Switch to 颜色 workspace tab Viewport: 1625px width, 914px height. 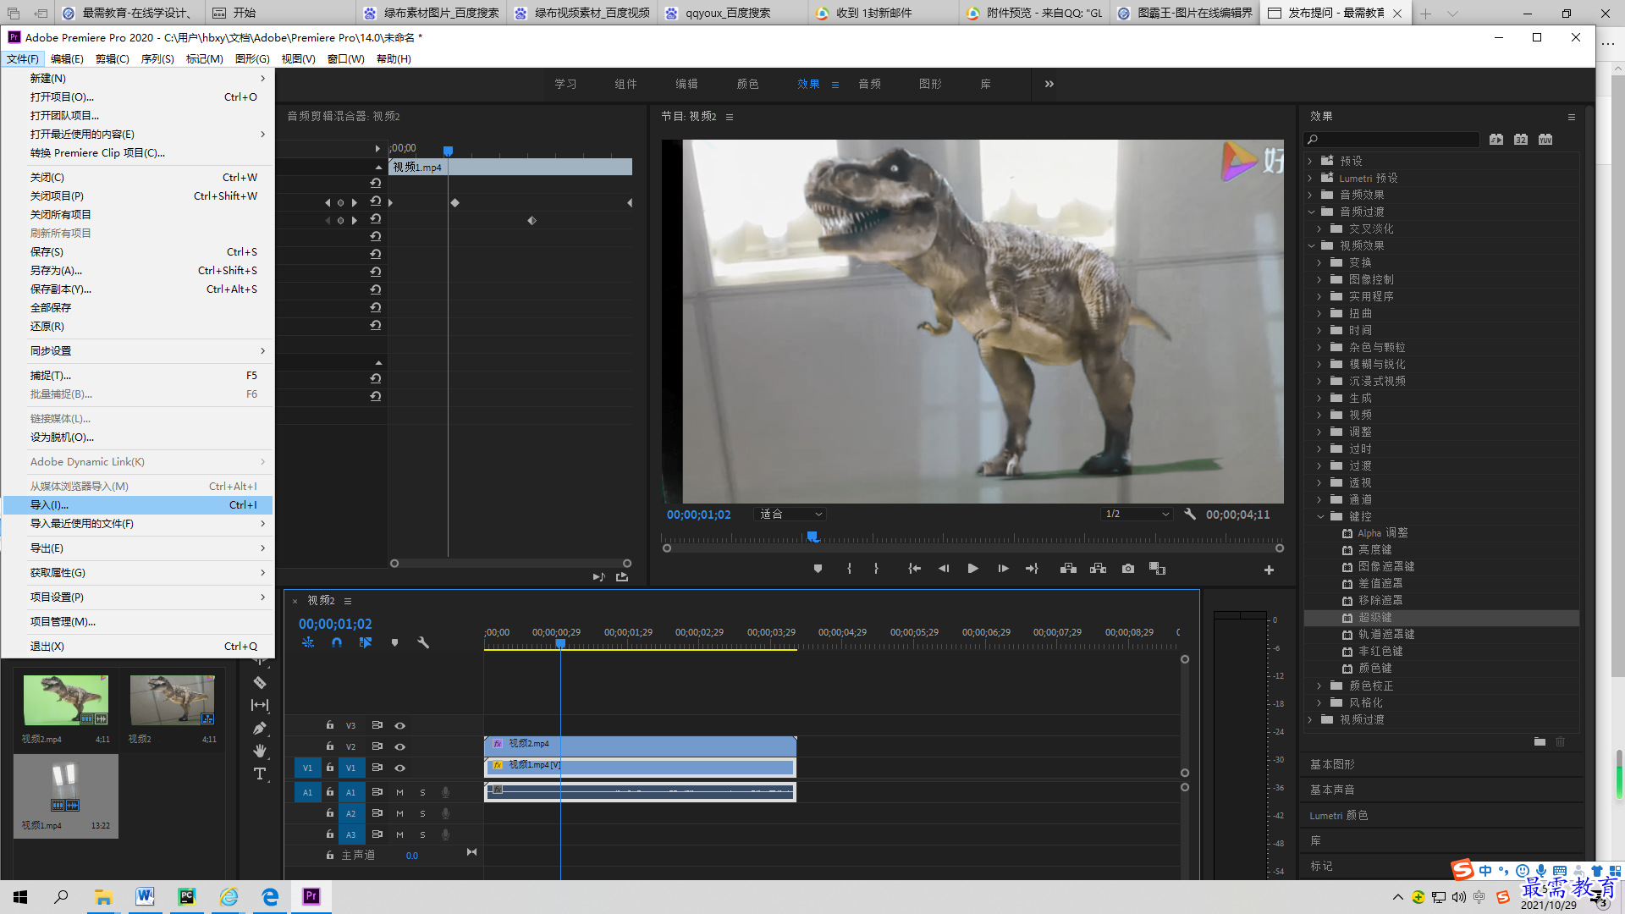click(747, 84)
